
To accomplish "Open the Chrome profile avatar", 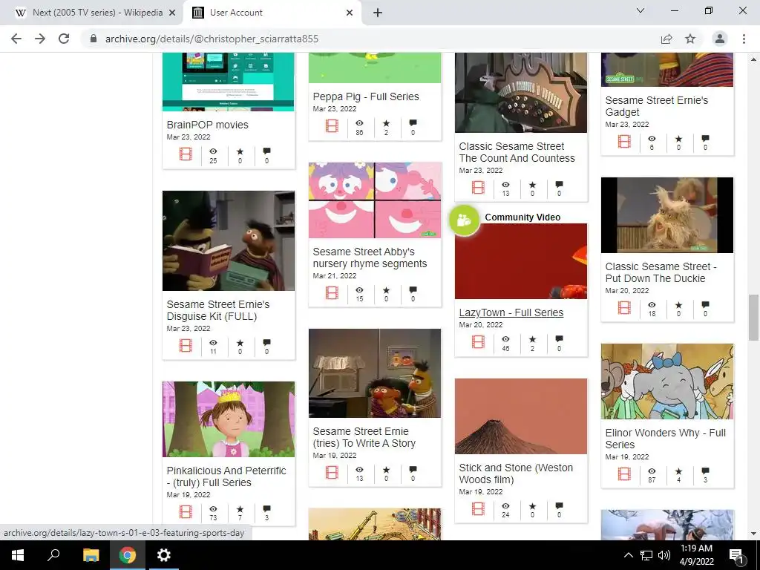I will (720, 39).
